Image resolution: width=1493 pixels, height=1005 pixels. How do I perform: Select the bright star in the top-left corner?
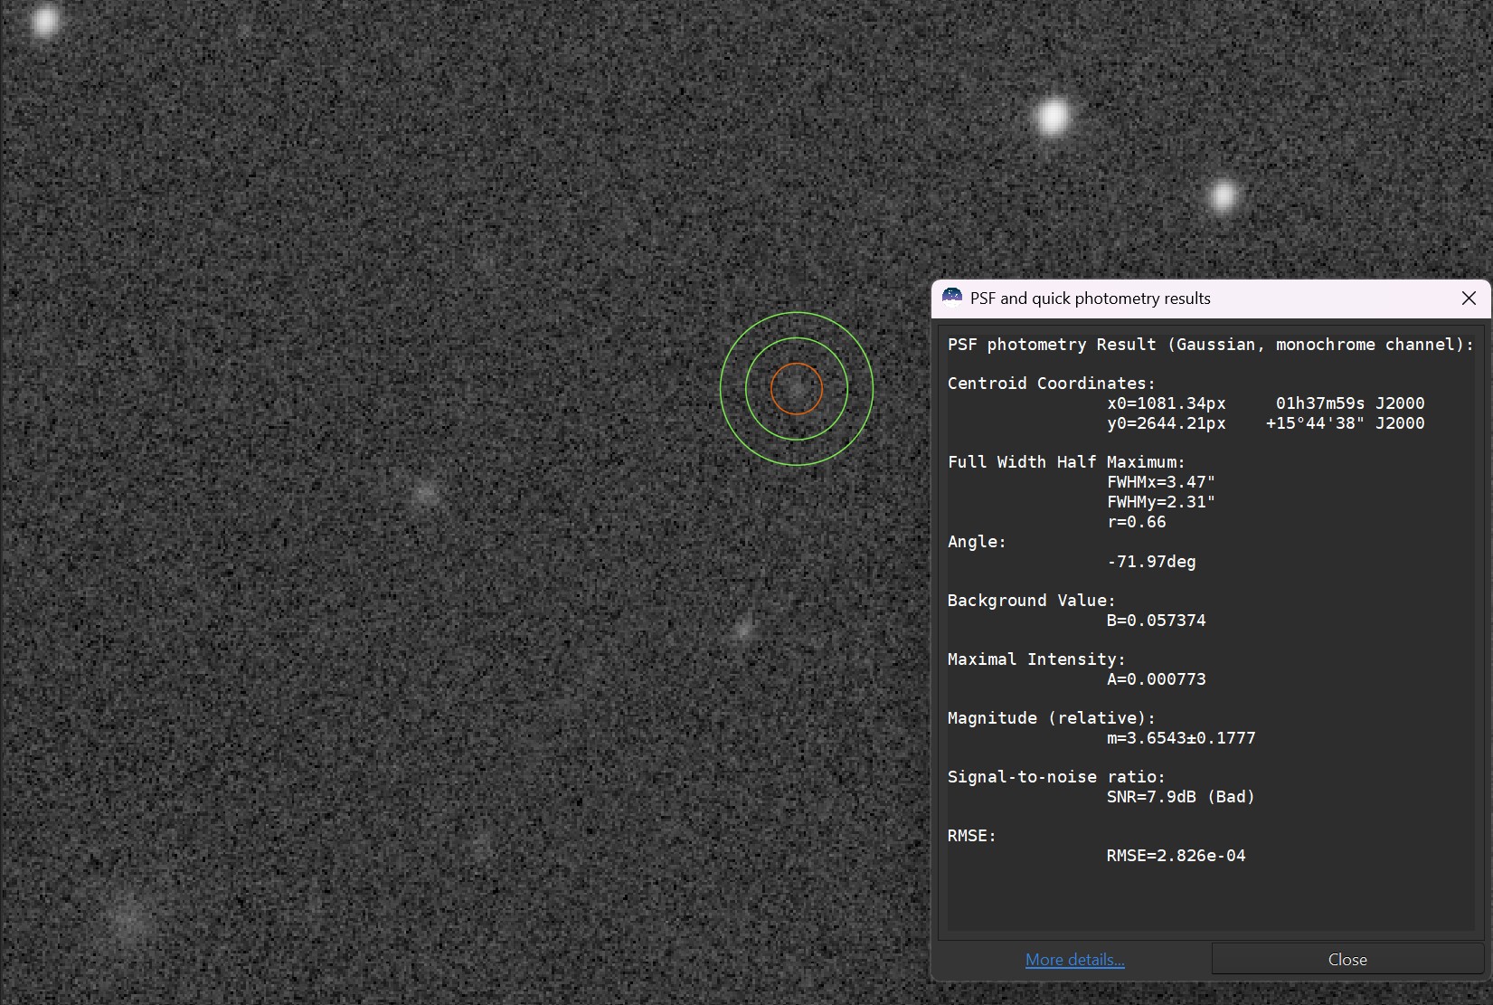[44, 20]
